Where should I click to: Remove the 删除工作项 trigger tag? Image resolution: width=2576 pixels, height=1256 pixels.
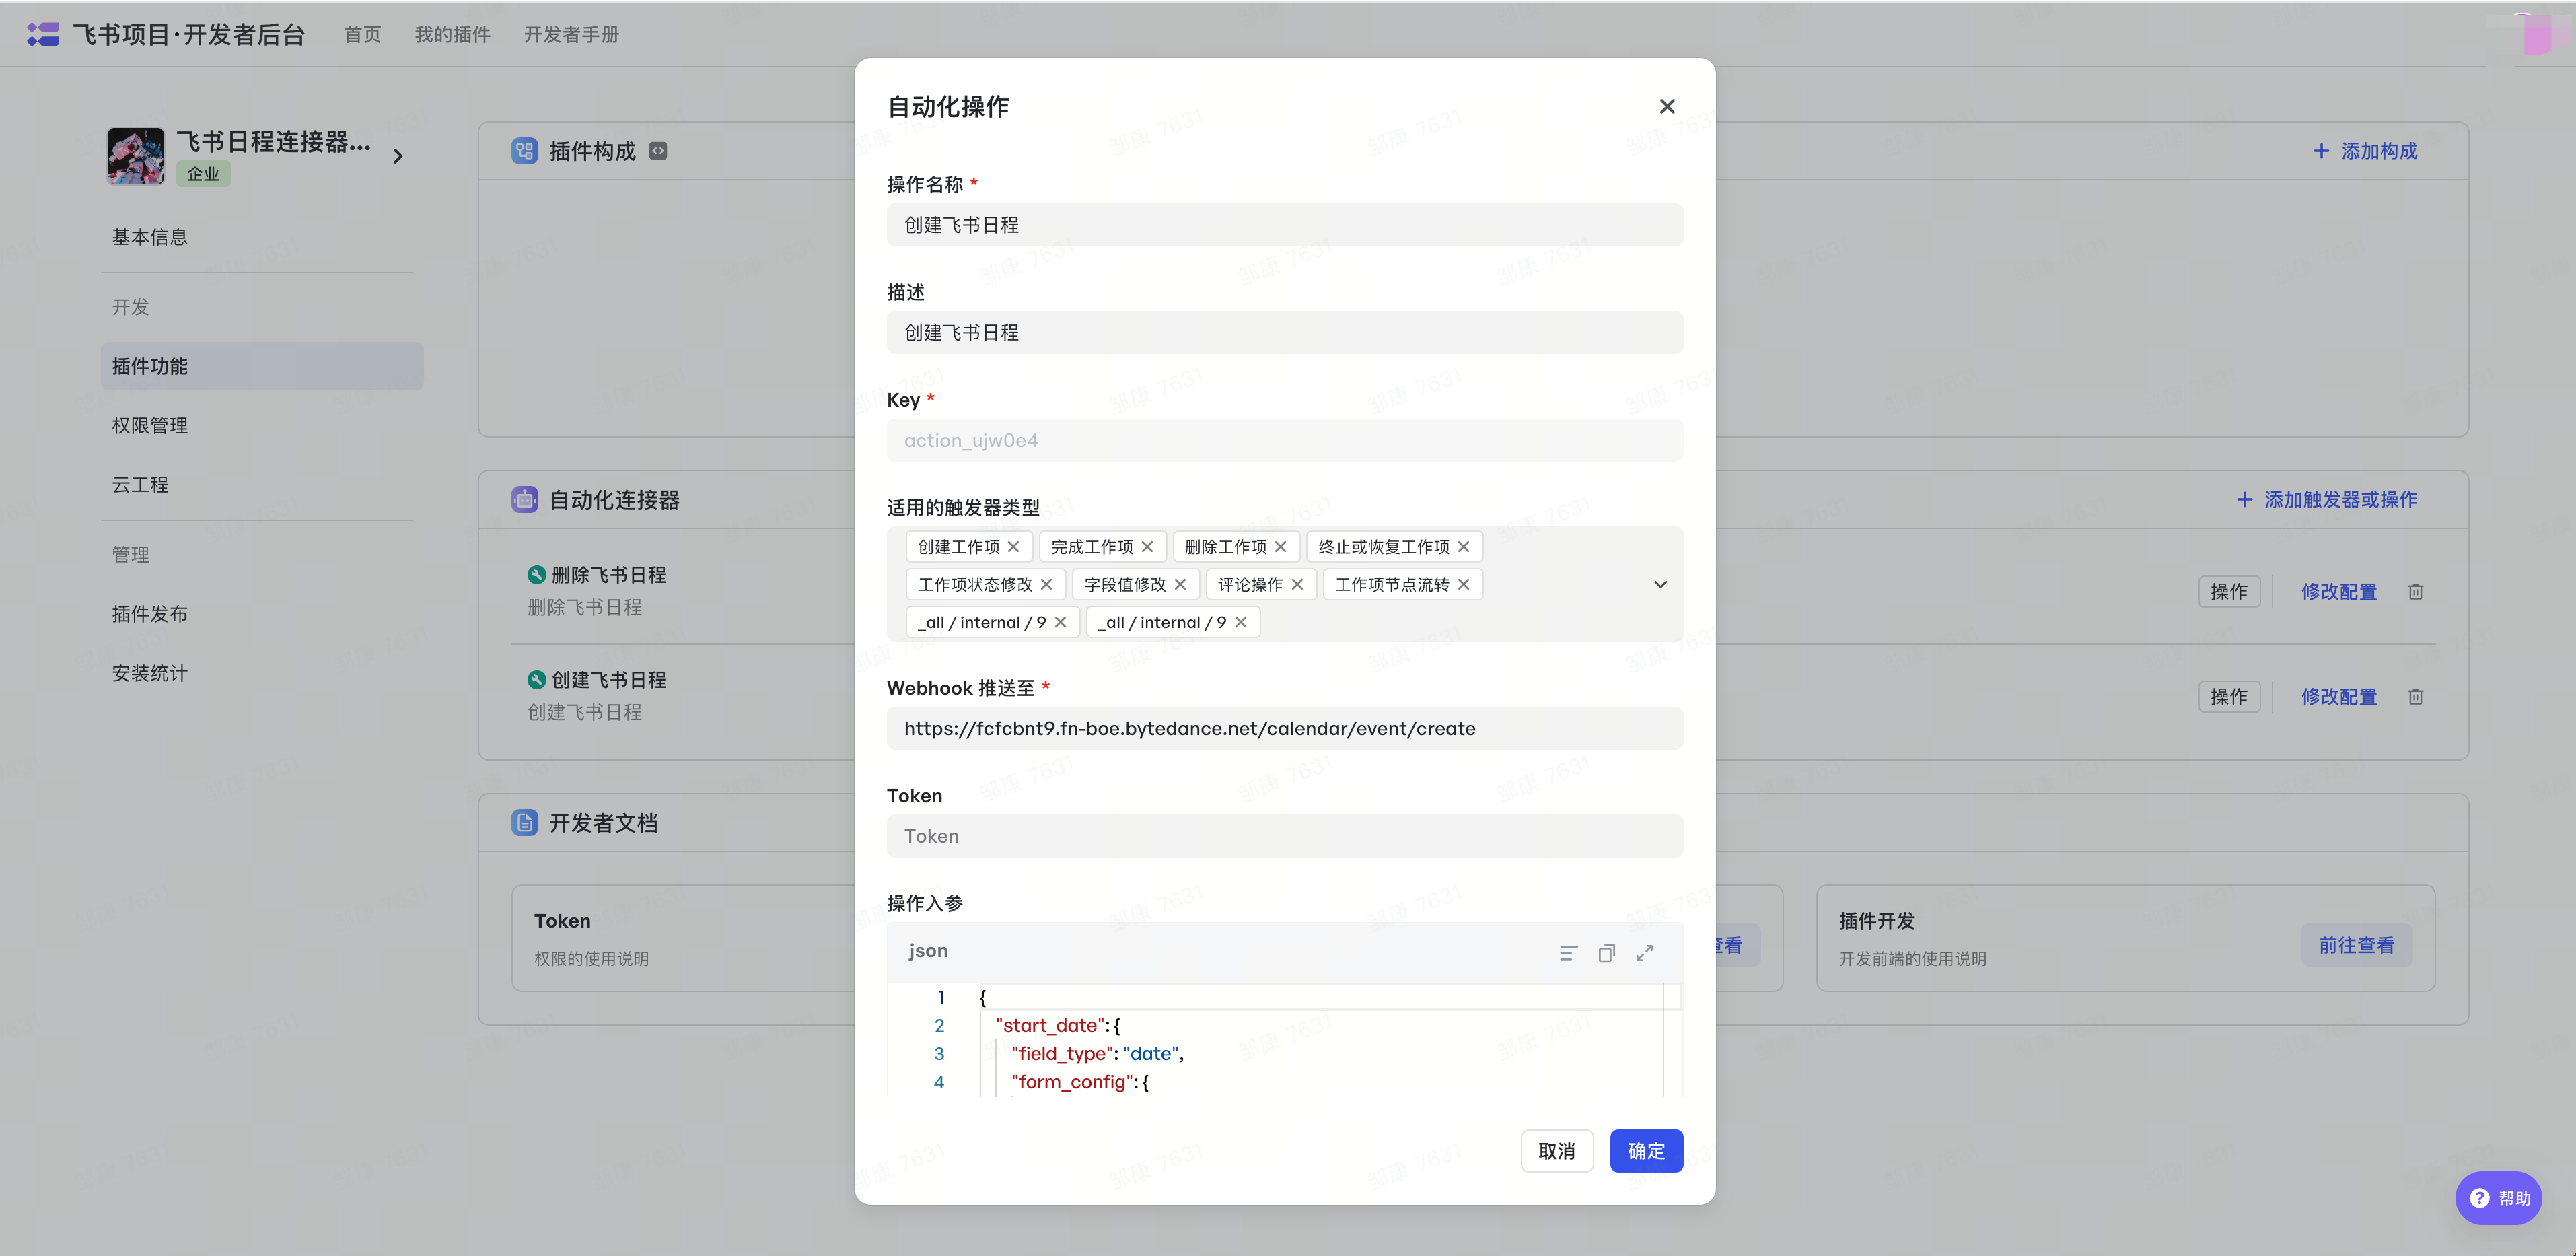(1281, 547)
